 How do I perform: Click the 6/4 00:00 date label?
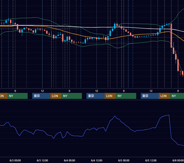tap(70, 160)
